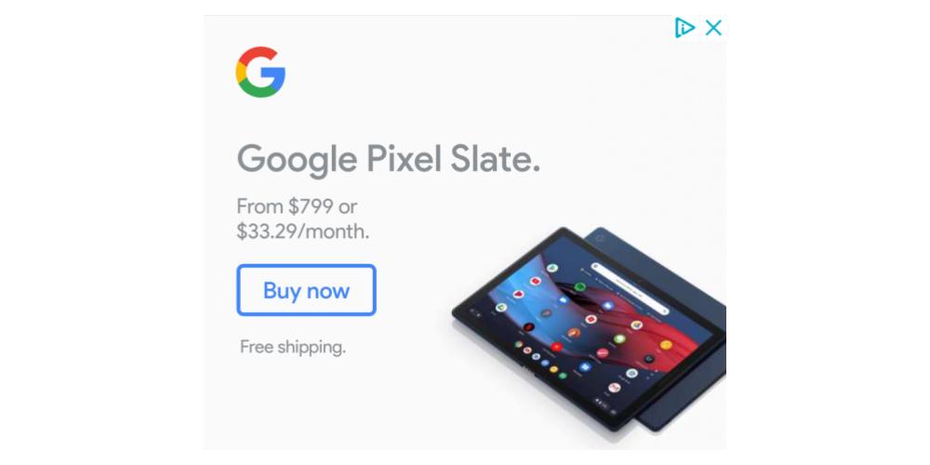Tap the black circular app icon below yellow icon
The height and width of the screenshot is (465, 930).
649,359
